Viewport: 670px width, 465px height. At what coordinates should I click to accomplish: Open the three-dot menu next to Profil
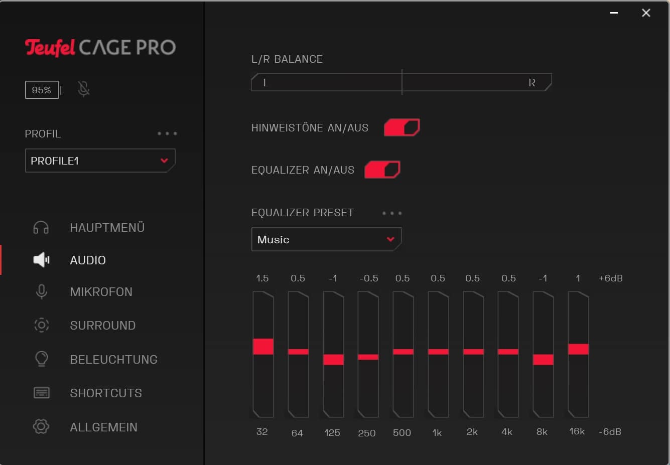tap(167, 134)
